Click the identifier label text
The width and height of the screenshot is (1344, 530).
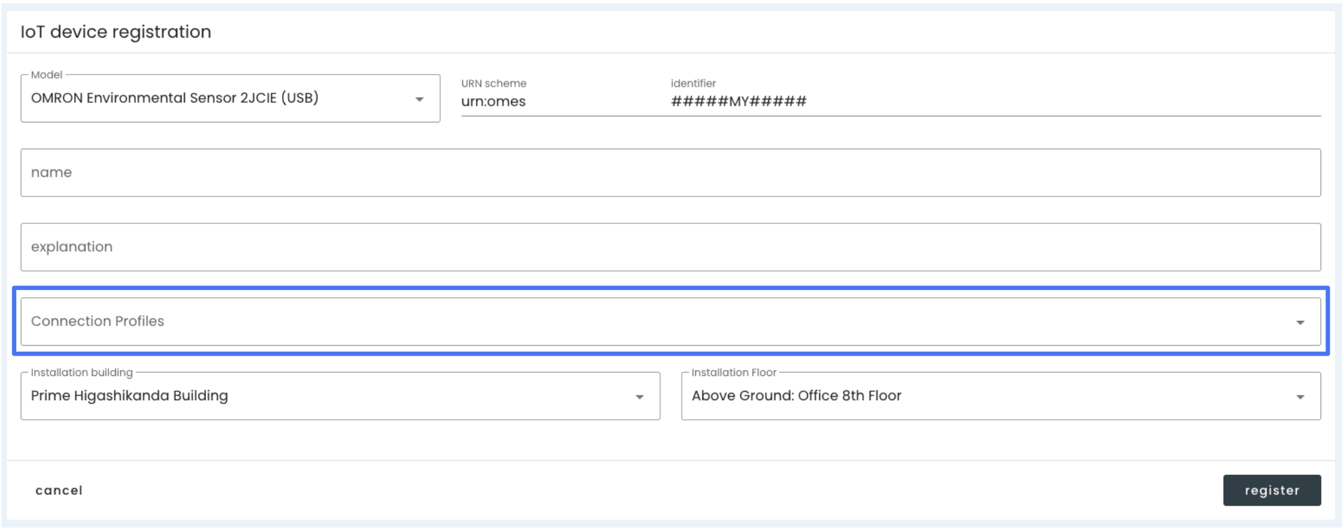[693, 83]
